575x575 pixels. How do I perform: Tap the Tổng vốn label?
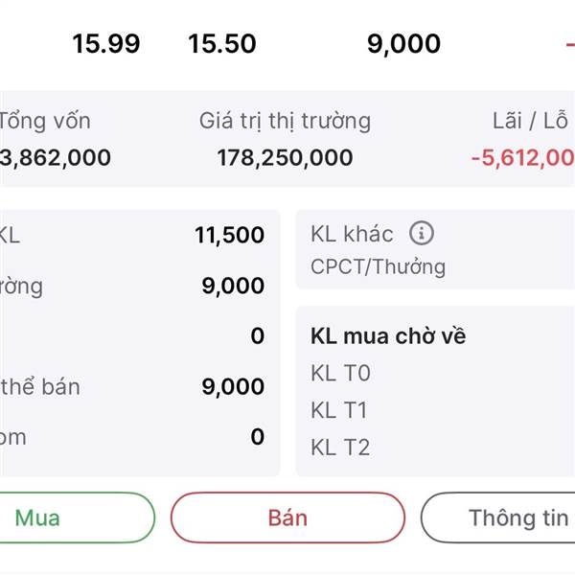pos(45,121)
